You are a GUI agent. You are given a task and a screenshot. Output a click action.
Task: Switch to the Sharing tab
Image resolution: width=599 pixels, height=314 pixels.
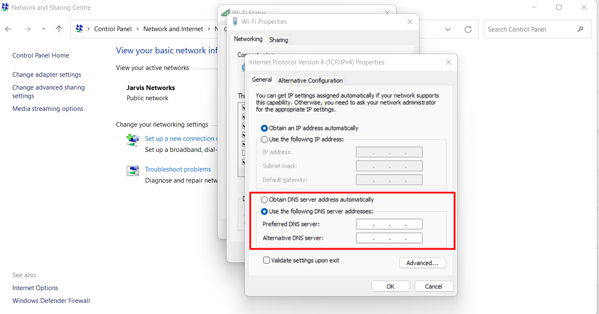[x=279, y=40]
